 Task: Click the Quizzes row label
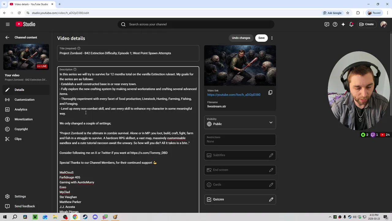tap(218, 200)
